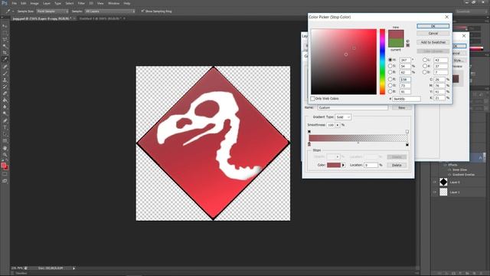490x276 pixels.
Task: Click the gradient Name field
Action: [x=353, y=107]
